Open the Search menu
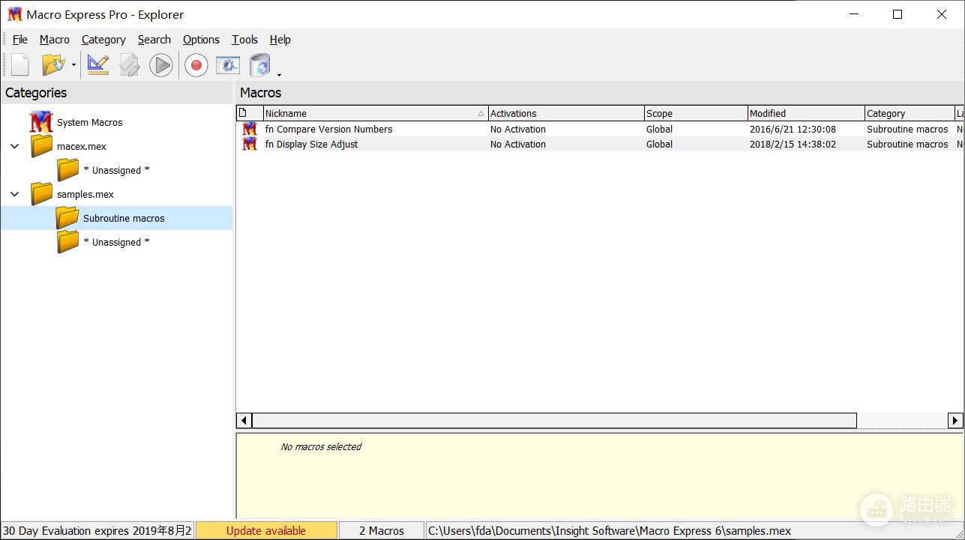The height and width of the screenshot is (540, 965). click(154, 40)
